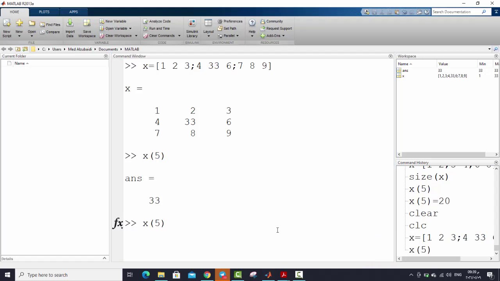Expand the Add-Ons dropdown

283,36
